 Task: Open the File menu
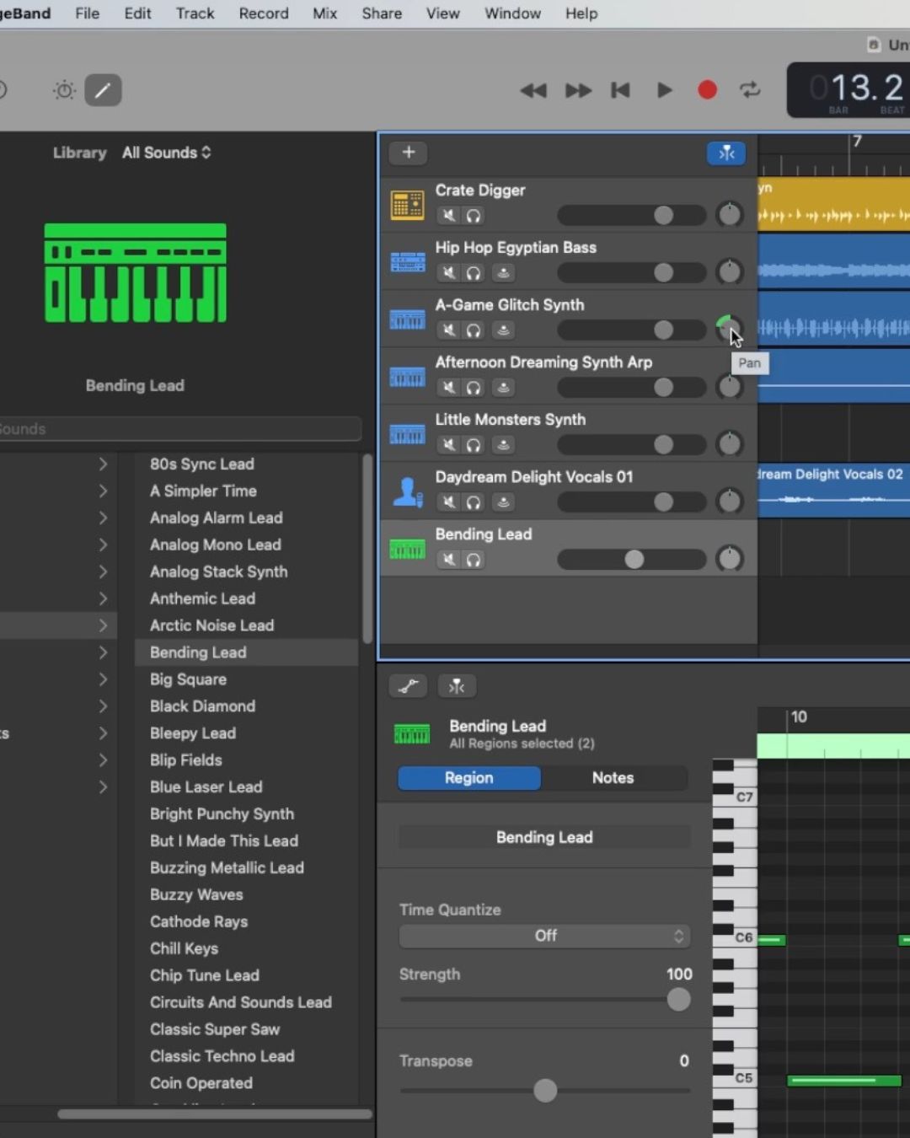click(88, 13)
